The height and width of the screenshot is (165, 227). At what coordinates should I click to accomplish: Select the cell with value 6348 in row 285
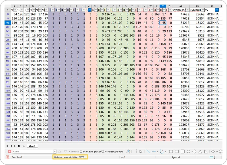181,40
